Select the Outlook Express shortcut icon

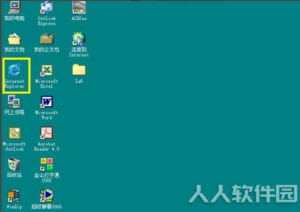(47, 7)
